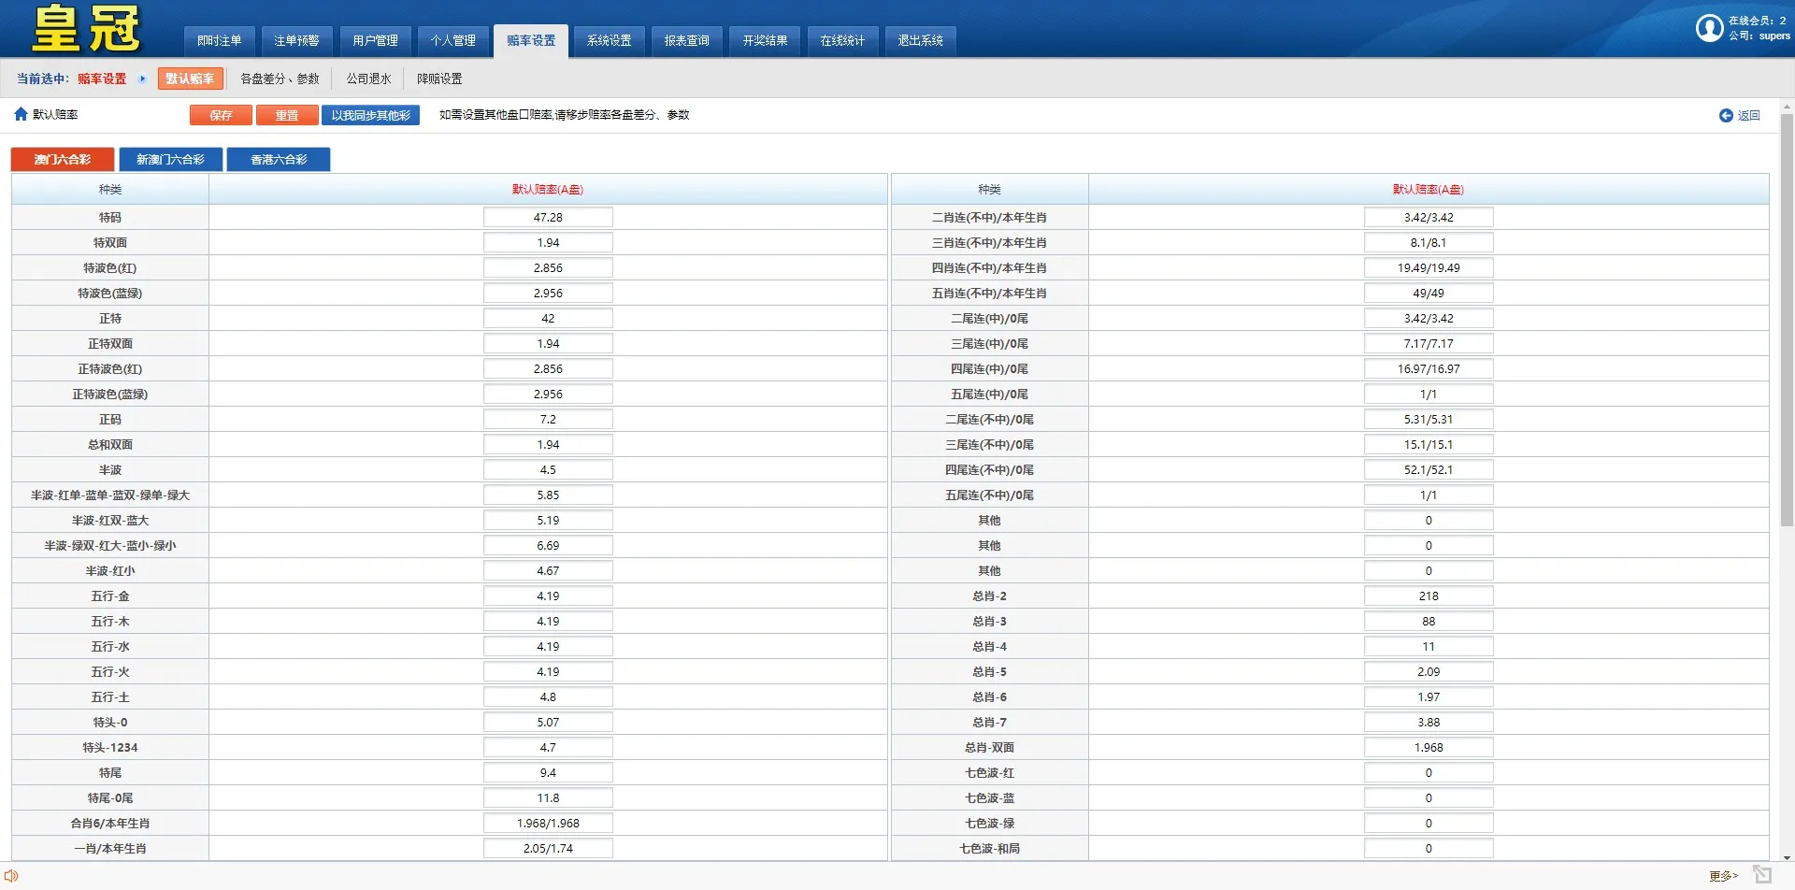Click the 特码 odds input field

548,217
